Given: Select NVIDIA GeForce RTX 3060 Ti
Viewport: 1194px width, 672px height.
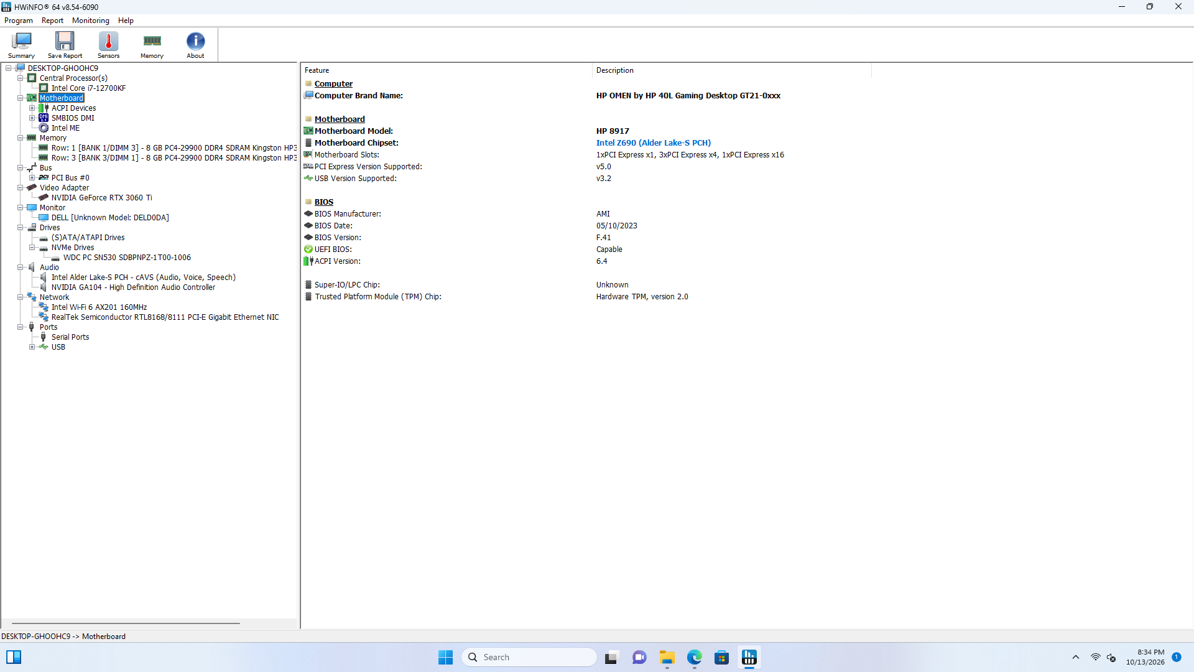Looking at the screenshot, I should tap(101, 198).
